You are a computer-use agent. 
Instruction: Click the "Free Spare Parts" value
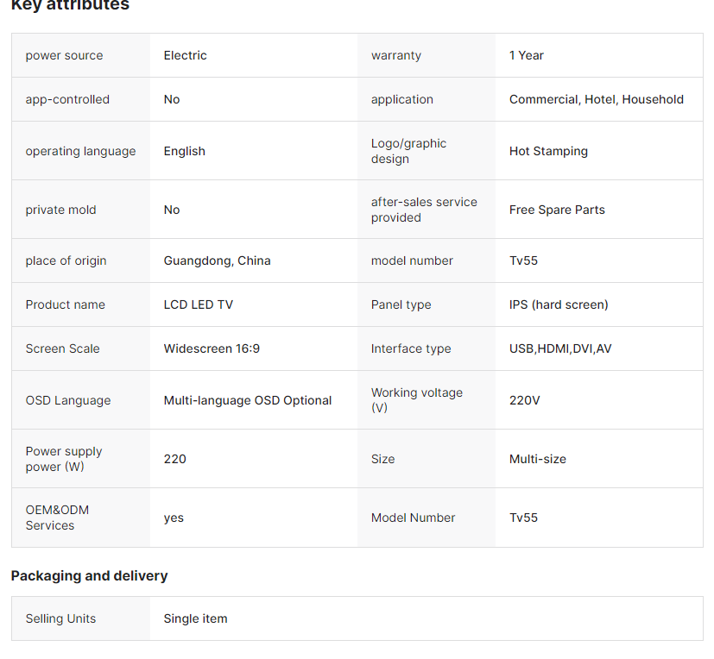pyautogui.click(x=557, y=210)
